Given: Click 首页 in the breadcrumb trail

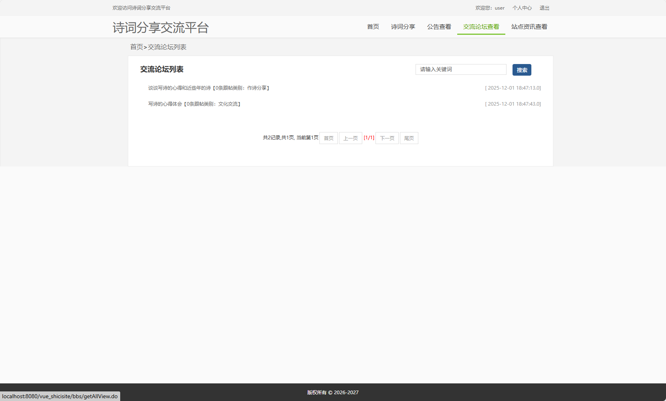Looking at the screenshot, I should (136, 47).
